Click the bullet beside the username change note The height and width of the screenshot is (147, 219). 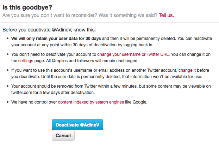[x=7, y=54]
